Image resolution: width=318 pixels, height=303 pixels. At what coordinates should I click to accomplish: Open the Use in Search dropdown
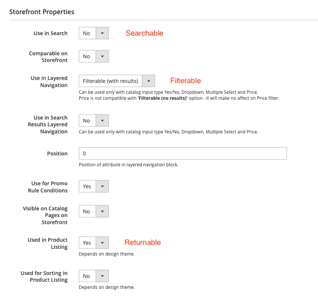(94, 33)
